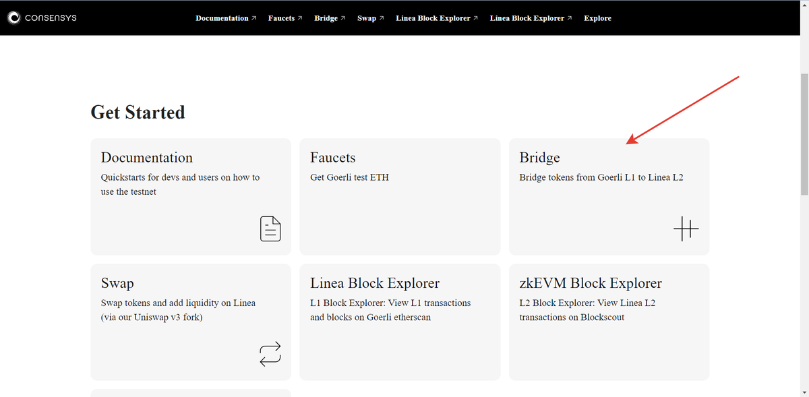Go to Bridge in the top navigation

click(x=330, y=18)
